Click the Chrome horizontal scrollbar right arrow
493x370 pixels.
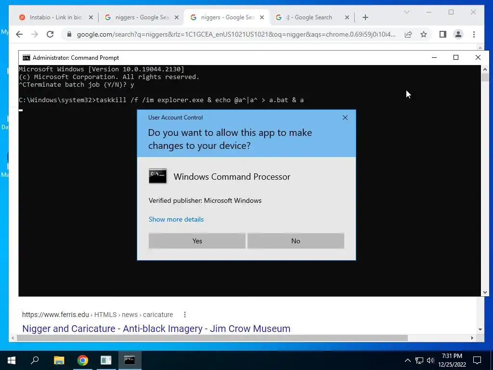[472, 338]
